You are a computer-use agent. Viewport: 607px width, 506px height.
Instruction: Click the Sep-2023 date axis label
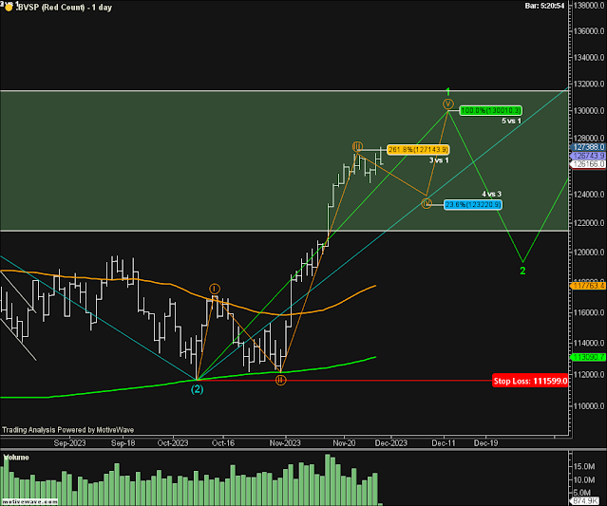pos(69,443)
